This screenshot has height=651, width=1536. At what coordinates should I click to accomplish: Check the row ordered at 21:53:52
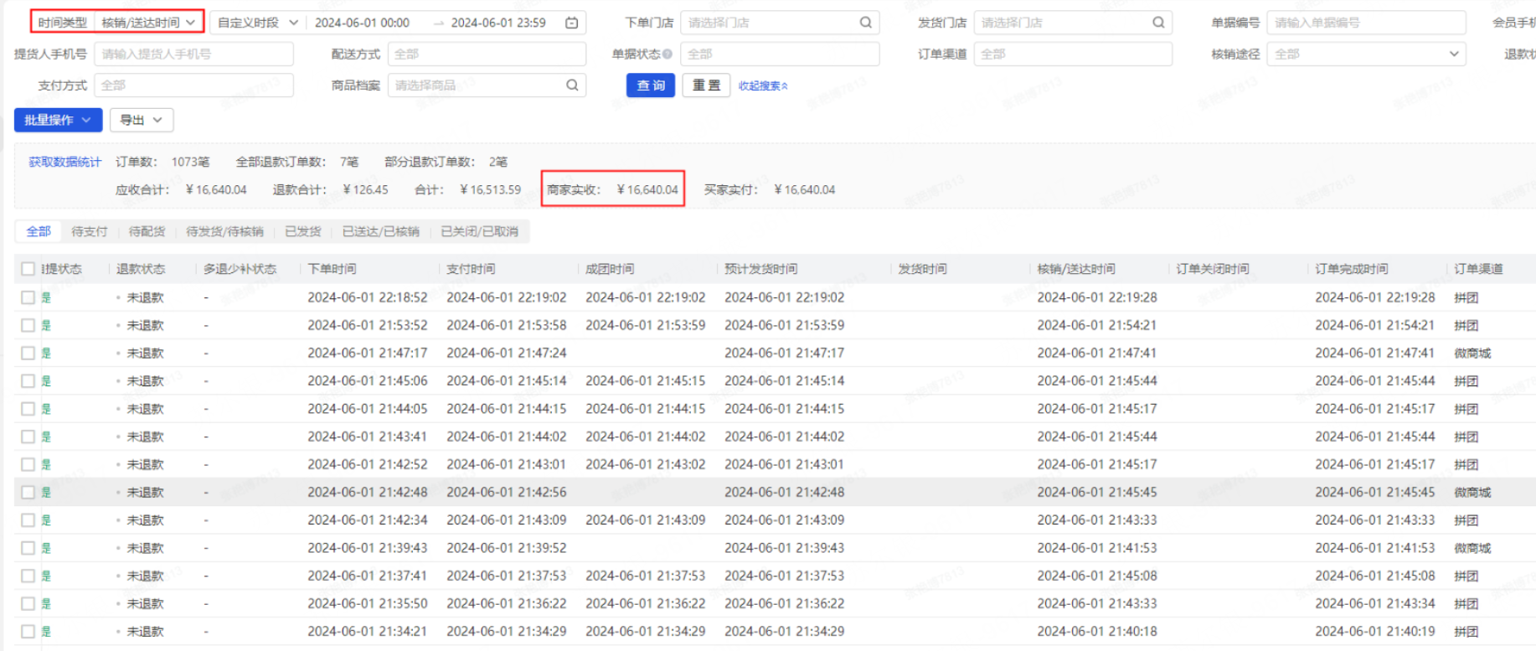[x=28, y=325]
